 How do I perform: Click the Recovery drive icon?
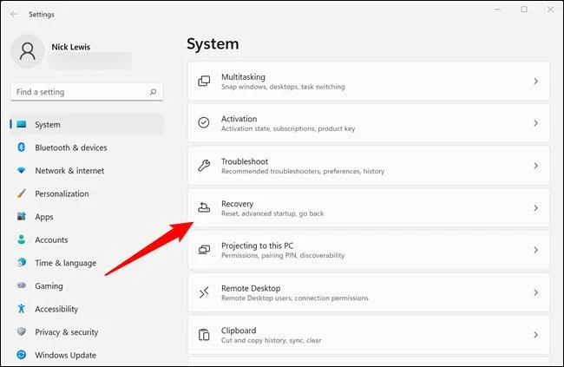[x=204, y=207]
